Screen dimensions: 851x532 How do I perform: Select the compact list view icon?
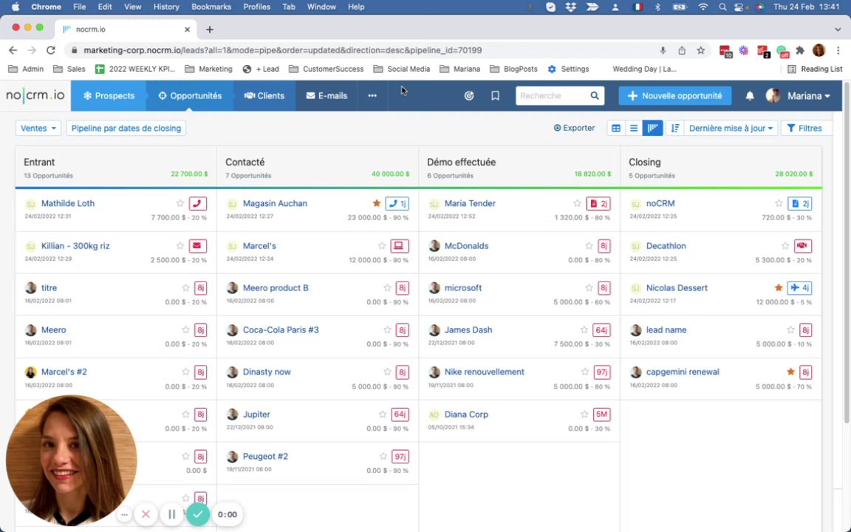(x=633, y=128)
